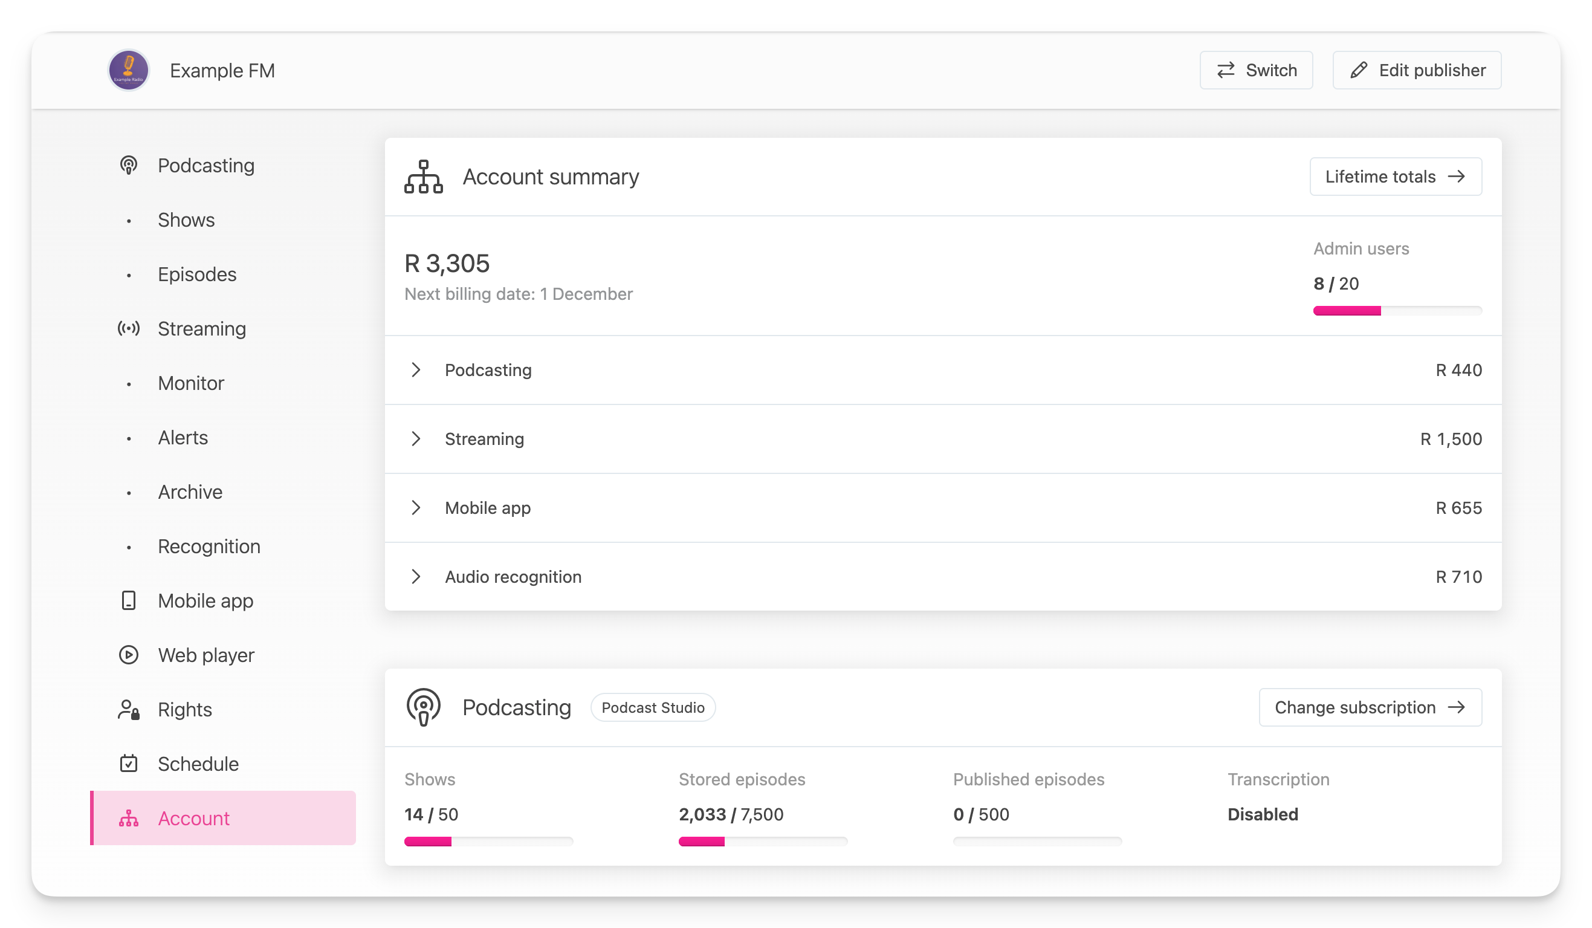1592x928 pixels.
Task: Click the Account summary hierarchy icon
Action: pos(423,177)
